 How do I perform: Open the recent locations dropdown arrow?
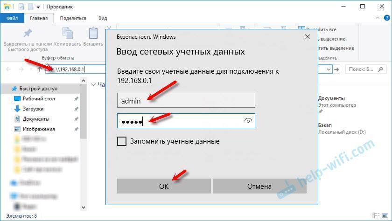click(x=31, y=69)
